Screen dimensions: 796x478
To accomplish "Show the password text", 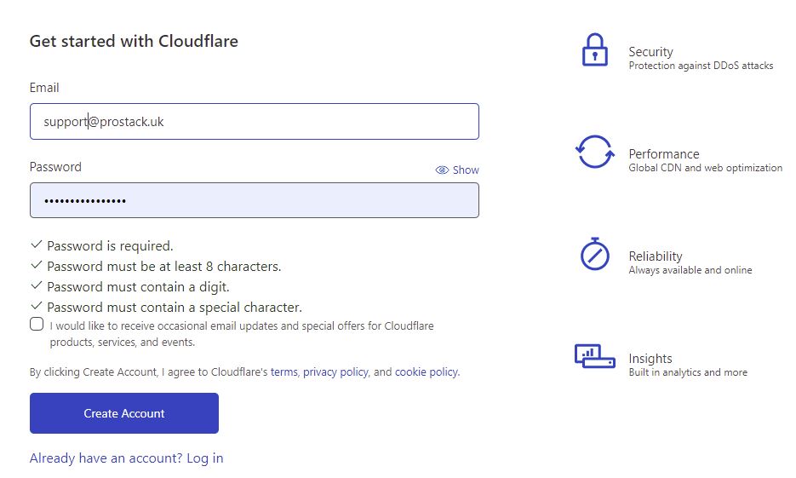I will [457, 170].
